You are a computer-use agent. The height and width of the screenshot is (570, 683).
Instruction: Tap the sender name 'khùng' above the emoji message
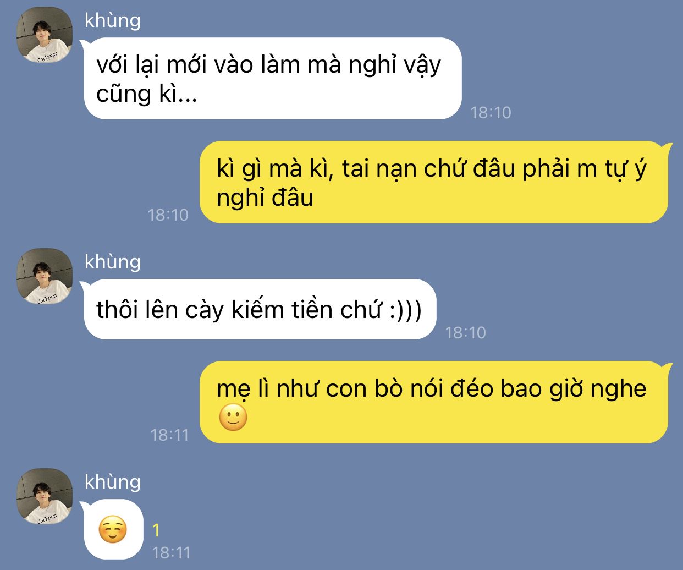click(x=113, y=482)
